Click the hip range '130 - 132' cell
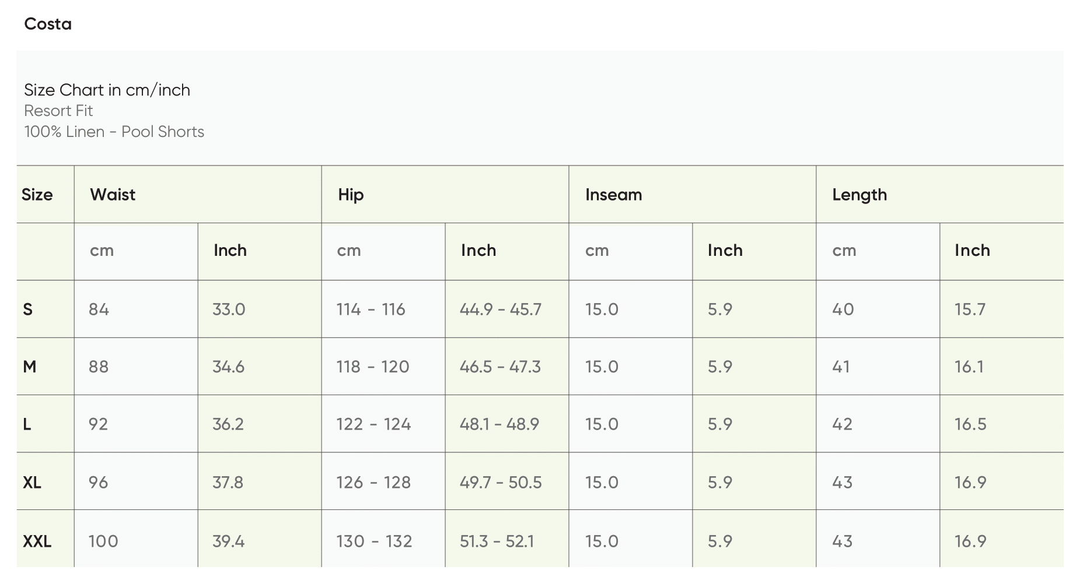 373,541
